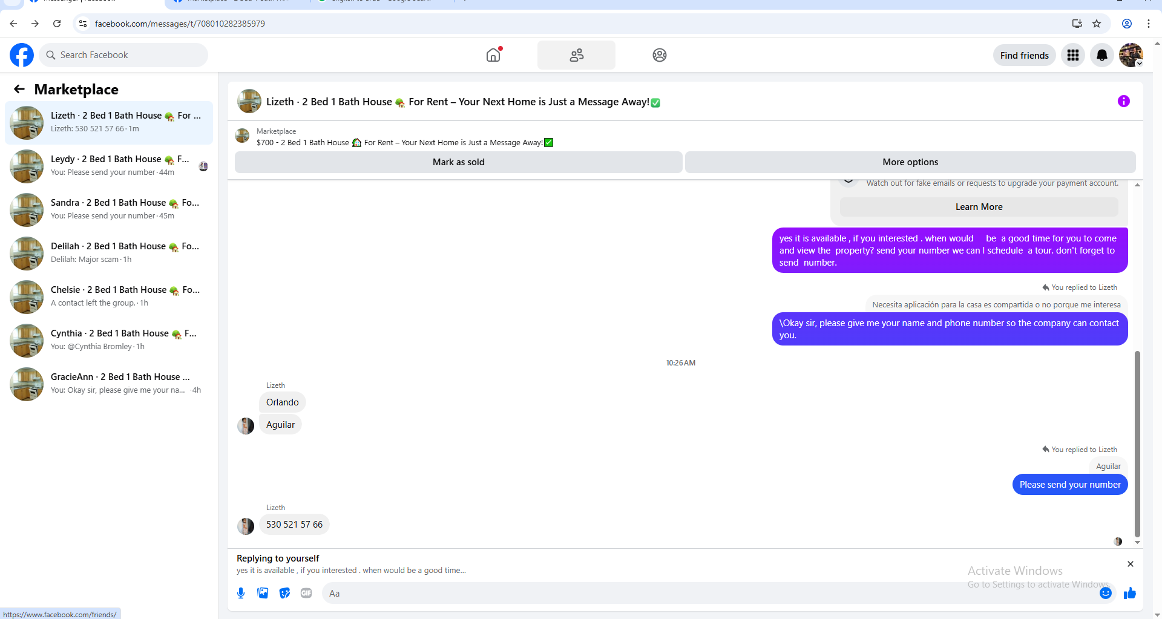Click the Marketplace heading
Screen dimensions: 1162x619
76,90
